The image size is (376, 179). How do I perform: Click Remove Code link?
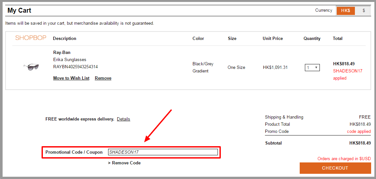[x=124, y=163]
